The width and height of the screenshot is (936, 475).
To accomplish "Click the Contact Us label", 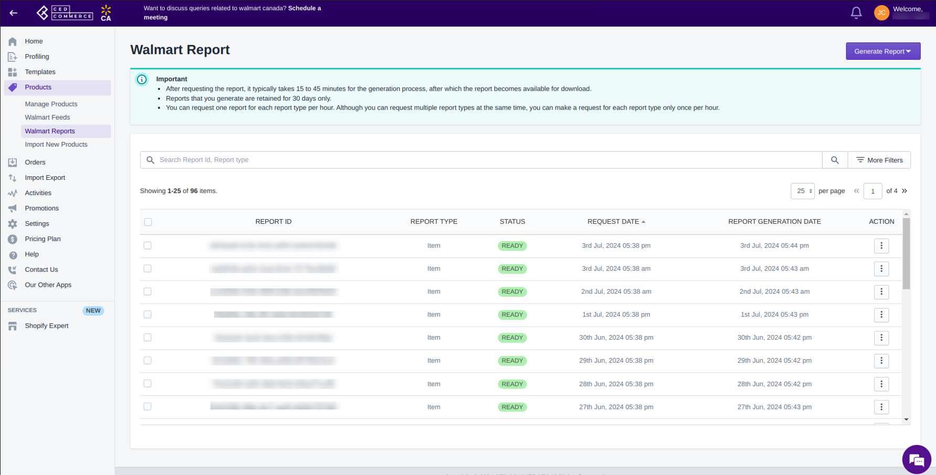I will click(x=41, y=270).
